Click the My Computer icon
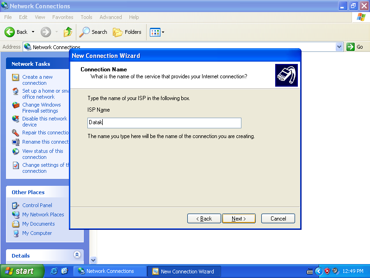 coord(16,234)
